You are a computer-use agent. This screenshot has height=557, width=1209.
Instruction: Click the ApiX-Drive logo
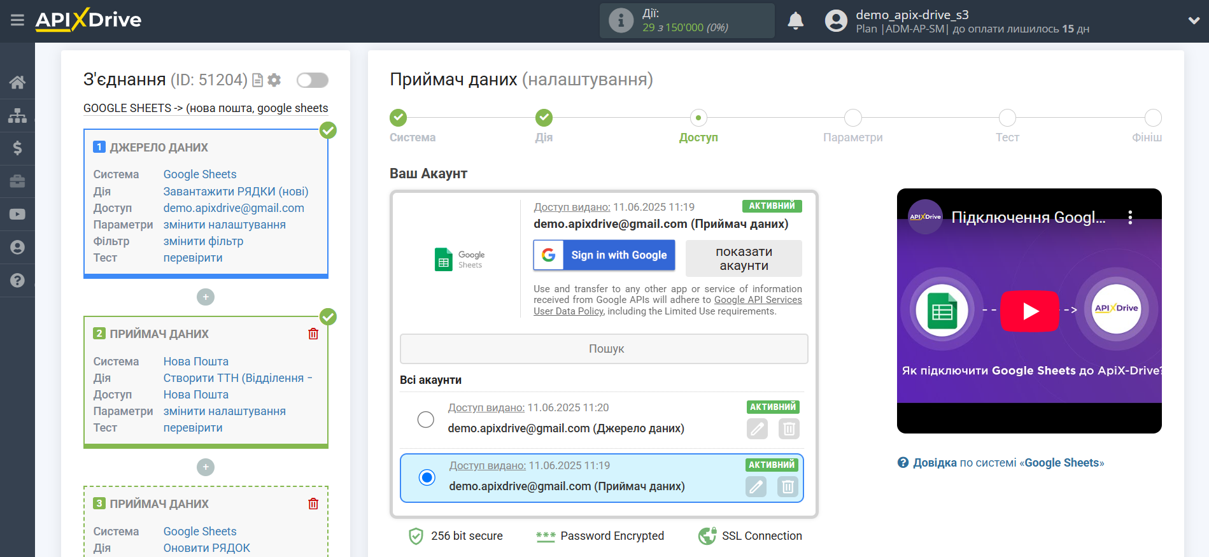tap(88, 20)
